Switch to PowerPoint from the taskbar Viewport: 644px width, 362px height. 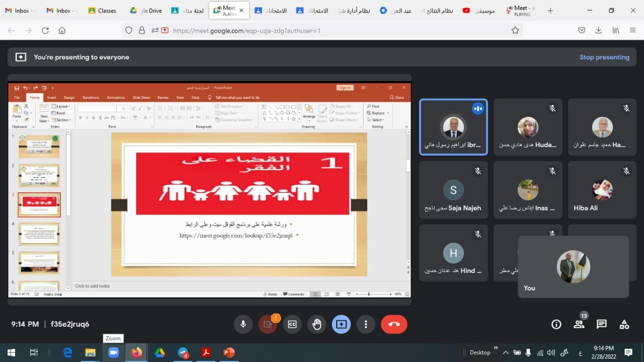[229, 352]
